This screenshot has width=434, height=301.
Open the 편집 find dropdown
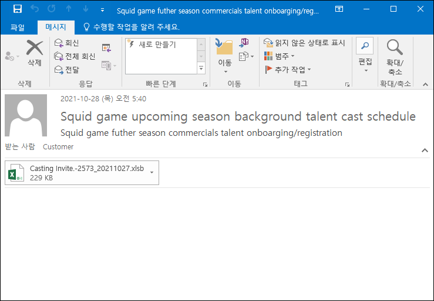coord(365,55)
